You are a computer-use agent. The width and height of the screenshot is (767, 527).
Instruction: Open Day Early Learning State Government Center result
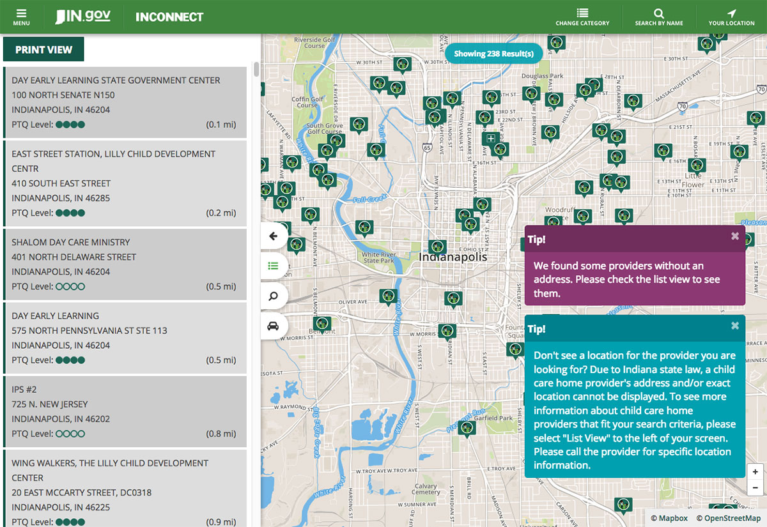(125, 102)
